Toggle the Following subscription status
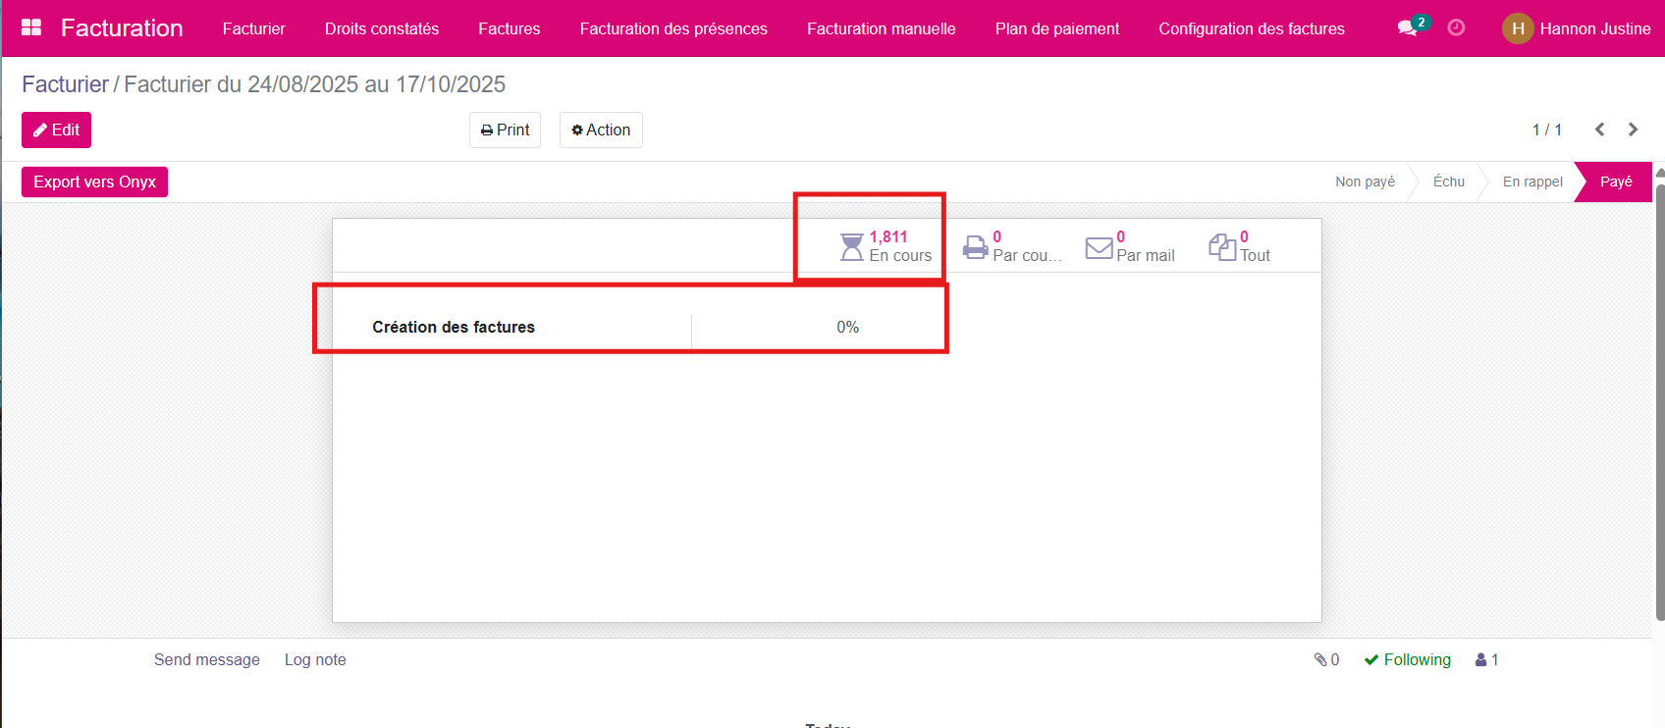This screenshot has width=1665, height=728. [x=1407, y=660]
